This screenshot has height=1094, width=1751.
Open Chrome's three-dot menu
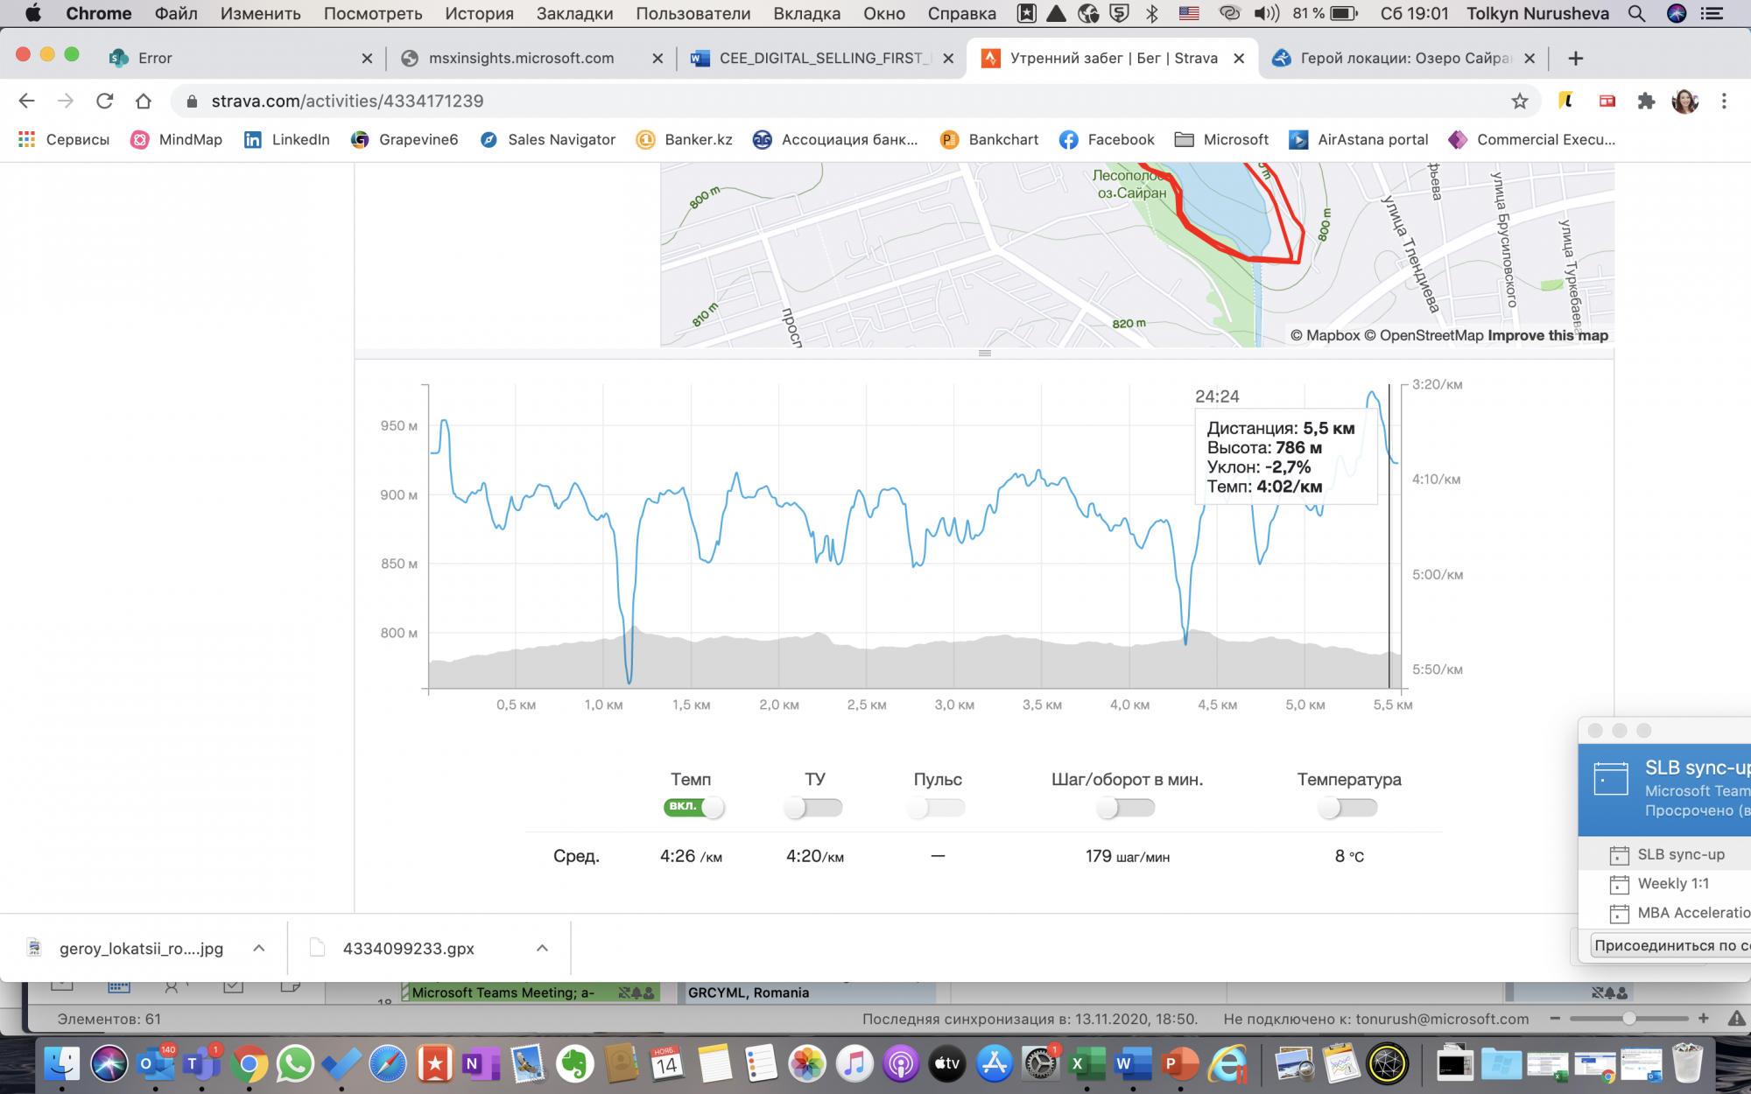[1724, 101]
